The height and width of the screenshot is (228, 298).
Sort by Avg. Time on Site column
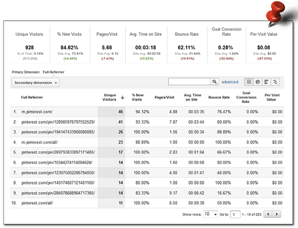coord(192,97)
